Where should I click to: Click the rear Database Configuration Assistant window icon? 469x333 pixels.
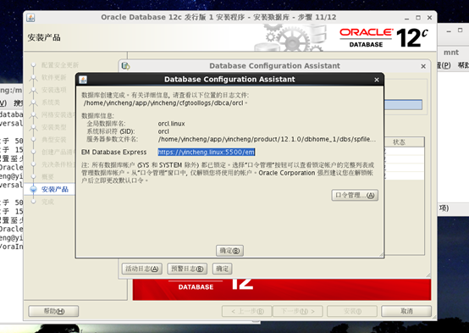(125, 66)
